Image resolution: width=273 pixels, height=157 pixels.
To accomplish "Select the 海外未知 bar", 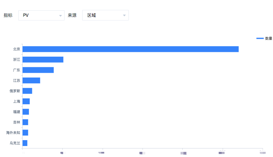I will tap(25, 132).
